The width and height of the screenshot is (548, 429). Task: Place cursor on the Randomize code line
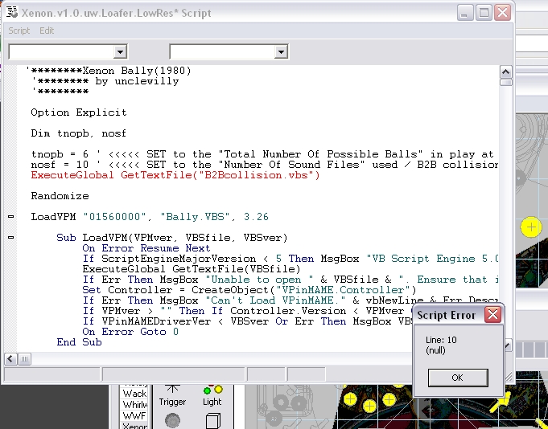60,196
